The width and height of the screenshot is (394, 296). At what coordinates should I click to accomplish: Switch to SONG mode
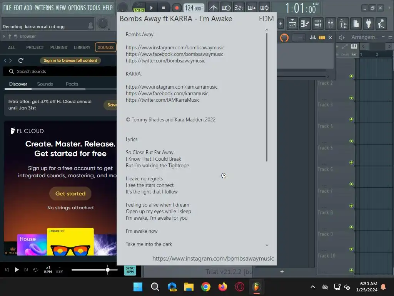[139, 10]
